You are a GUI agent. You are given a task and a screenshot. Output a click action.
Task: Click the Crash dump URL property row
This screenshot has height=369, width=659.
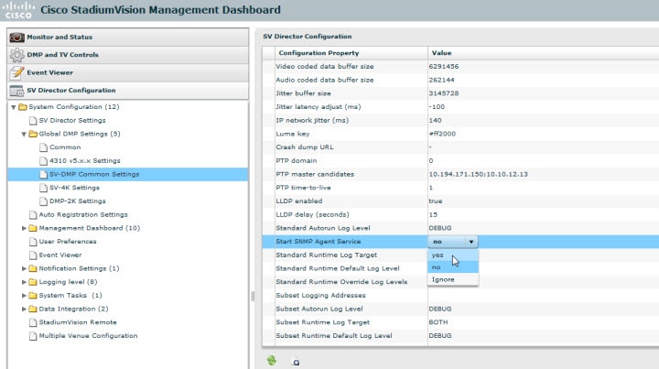pyautogui.click(x=460, y=147)
